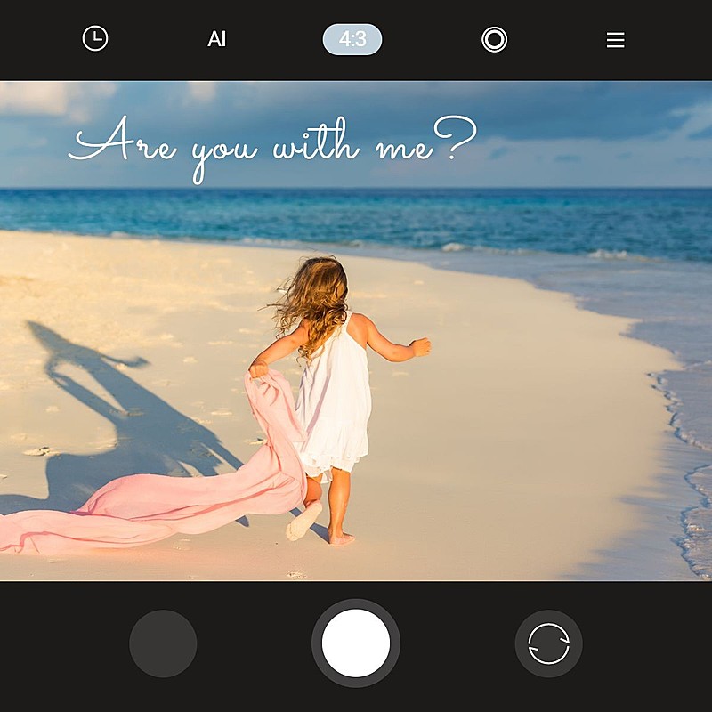Focus on the girl's white dress
This screenshot has height=712, width=712.
[x=334, y=400]
